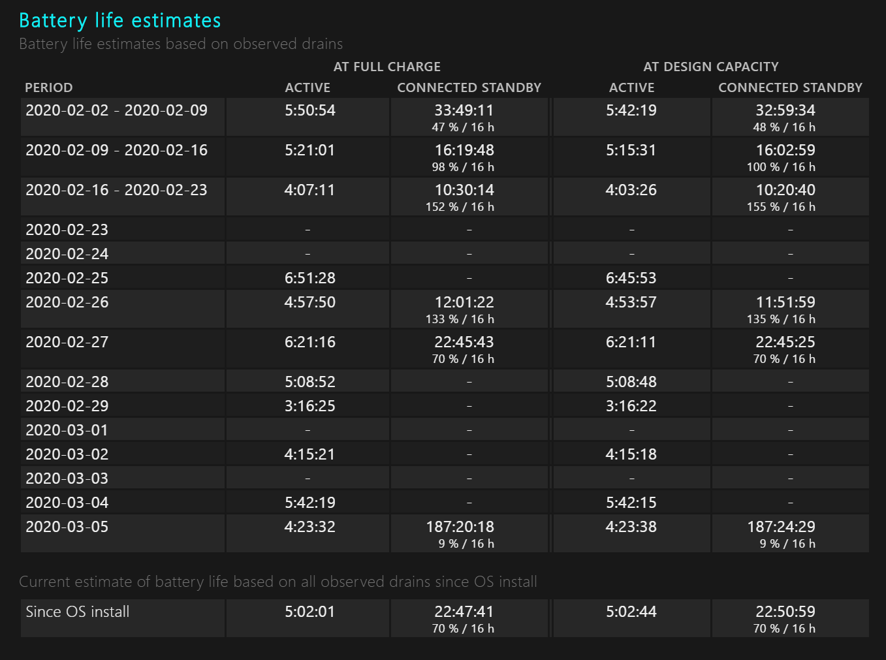Image resolution: width=886 pixels, height=660 pixels.
Task: Select the standby value "32:59:34"
Action: click(785, 110)
